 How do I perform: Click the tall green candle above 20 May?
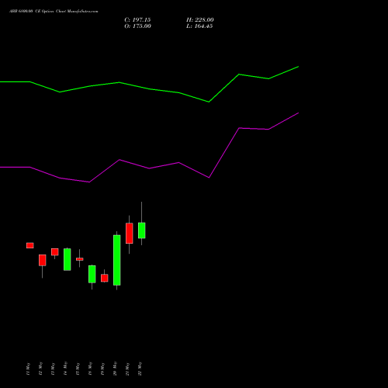(x=117, y=260)
